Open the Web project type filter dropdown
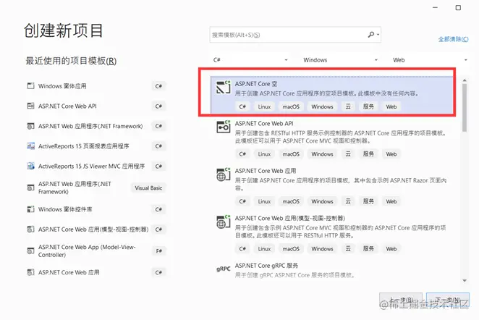The height and width of the screenshot is (320, 479). [430, 60]
